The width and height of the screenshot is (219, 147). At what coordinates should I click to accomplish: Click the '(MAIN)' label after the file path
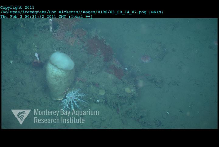point(156,12)
